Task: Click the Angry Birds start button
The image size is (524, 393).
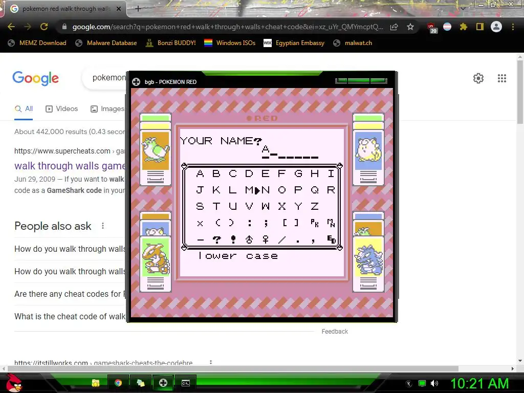Action: [x=13, y=383]
